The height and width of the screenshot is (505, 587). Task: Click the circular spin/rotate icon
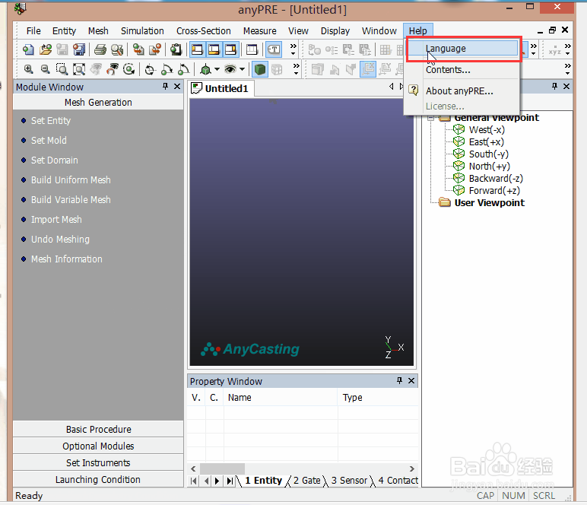(129, 69)
